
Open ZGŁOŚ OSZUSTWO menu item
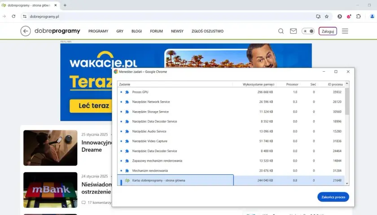207,31
